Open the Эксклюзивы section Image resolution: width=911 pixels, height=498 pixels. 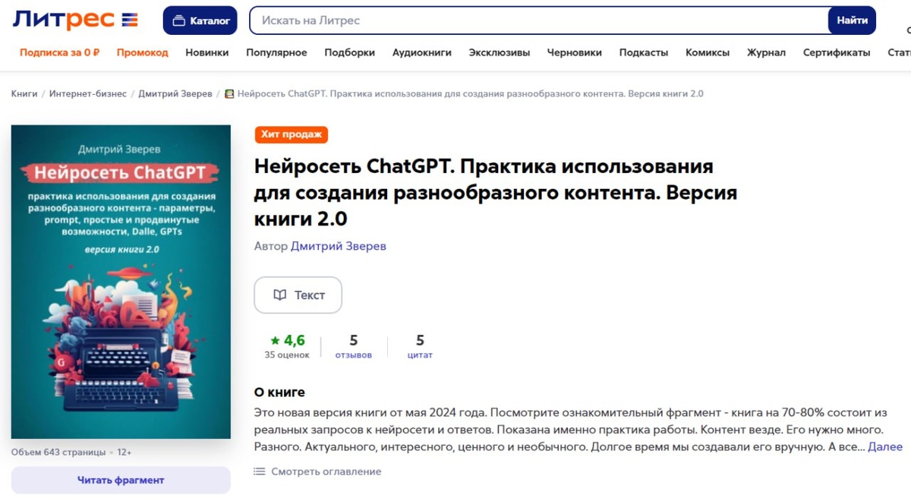[500, 52]
